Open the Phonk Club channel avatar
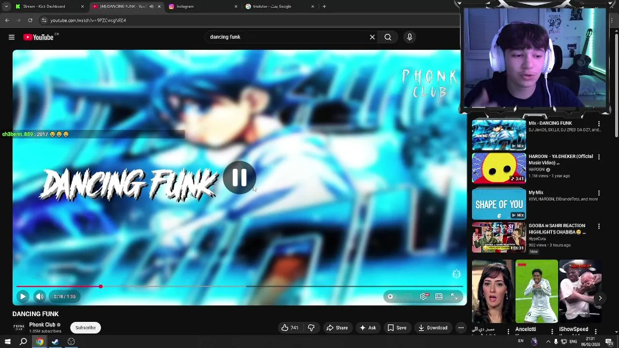This screenshot has height=348, width=619. pyautogui.click(x=18, y=328)
